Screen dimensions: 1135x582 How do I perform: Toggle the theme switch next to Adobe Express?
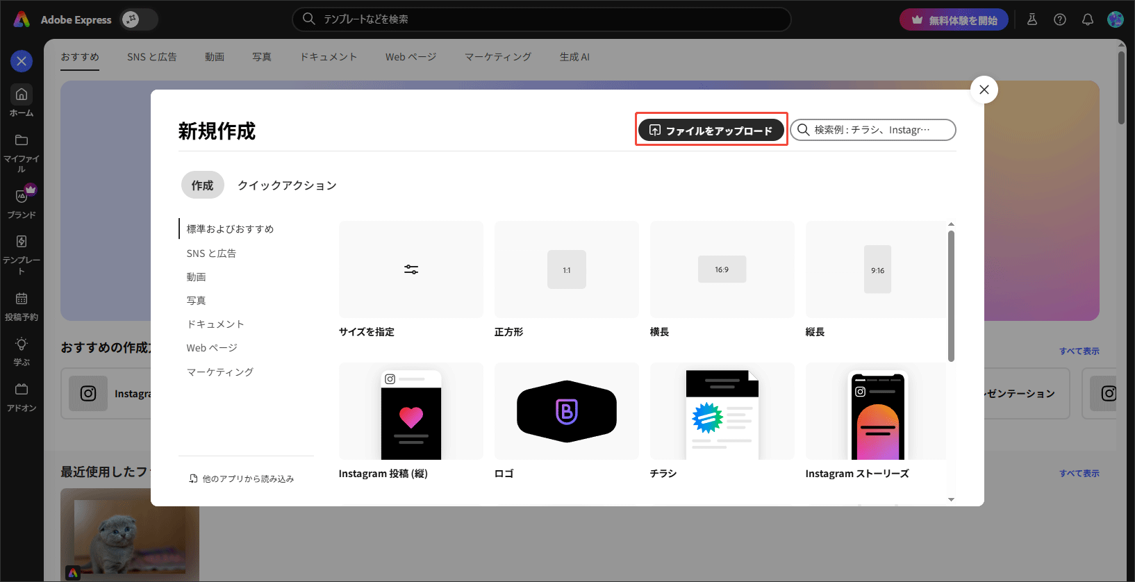139,19
